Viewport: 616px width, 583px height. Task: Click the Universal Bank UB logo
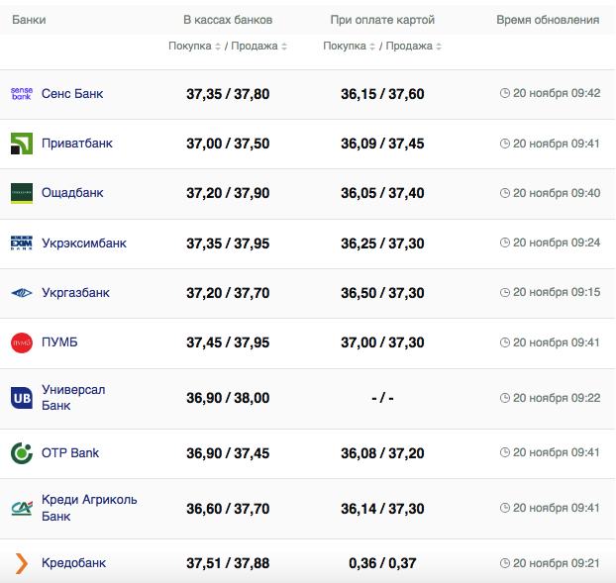click(22, 398)
